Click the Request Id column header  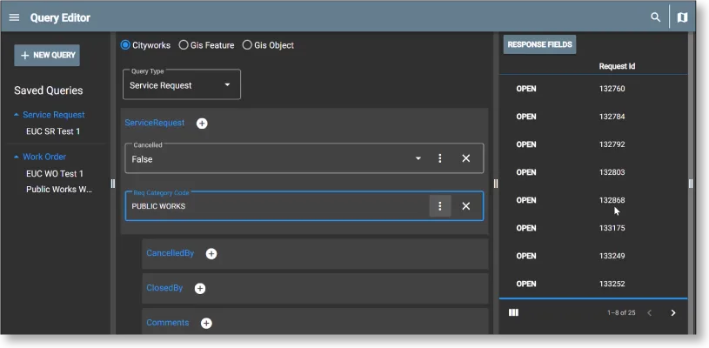[617, 66]
